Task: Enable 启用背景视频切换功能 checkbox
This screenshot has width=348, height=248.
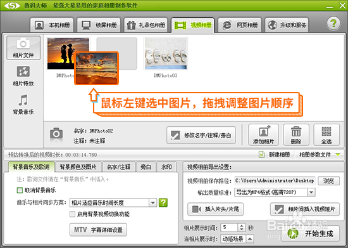Action: tap(72, 214)
